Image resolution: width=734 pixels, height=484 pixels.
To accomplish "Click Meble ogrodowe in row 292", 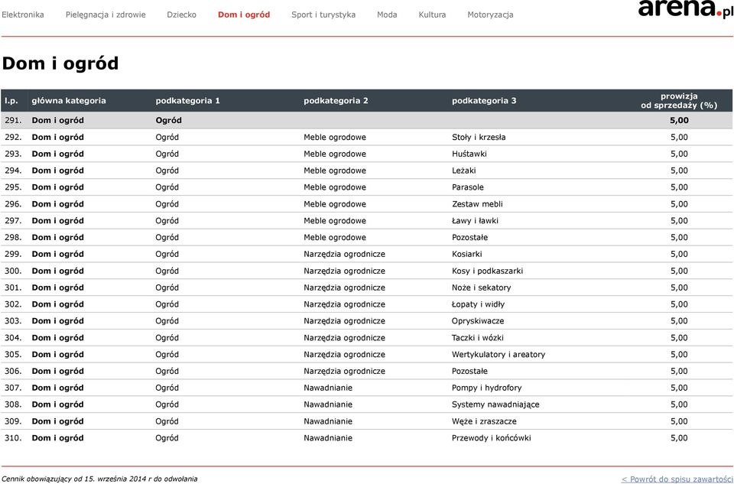I will (x=335, y=137).
